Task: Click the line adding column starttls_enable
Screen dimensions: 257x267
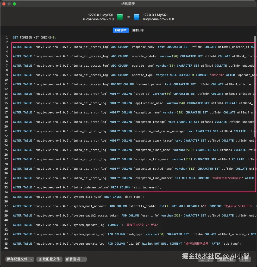Action: click(134, 206)
